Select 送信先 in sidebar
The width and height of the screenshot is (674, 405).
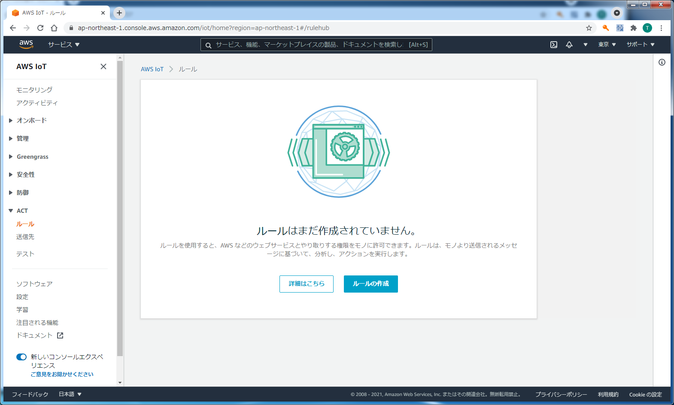click(25, 237)
